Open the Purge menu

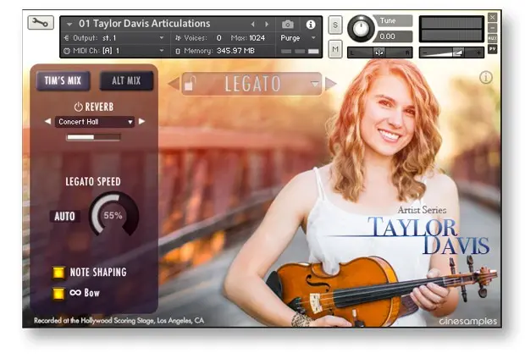pyautogui.click(x=298, y=38)
